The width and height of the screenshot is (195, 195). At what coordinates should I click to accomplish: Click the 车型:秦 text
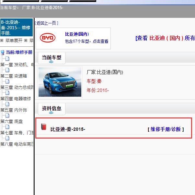(x=94, y=81)
